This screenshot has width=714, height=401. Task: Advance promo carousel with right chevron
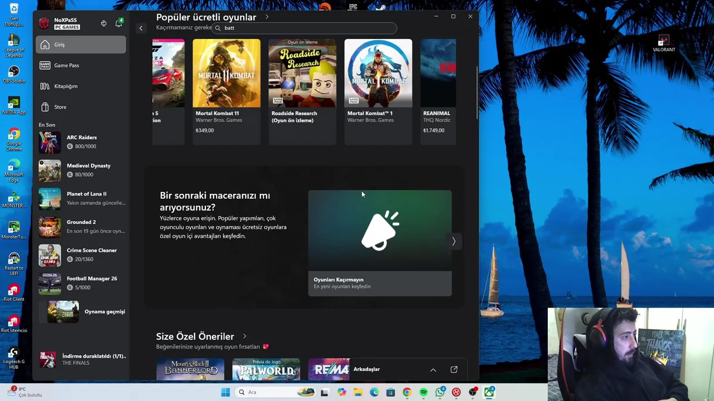[x=454, y=241]
